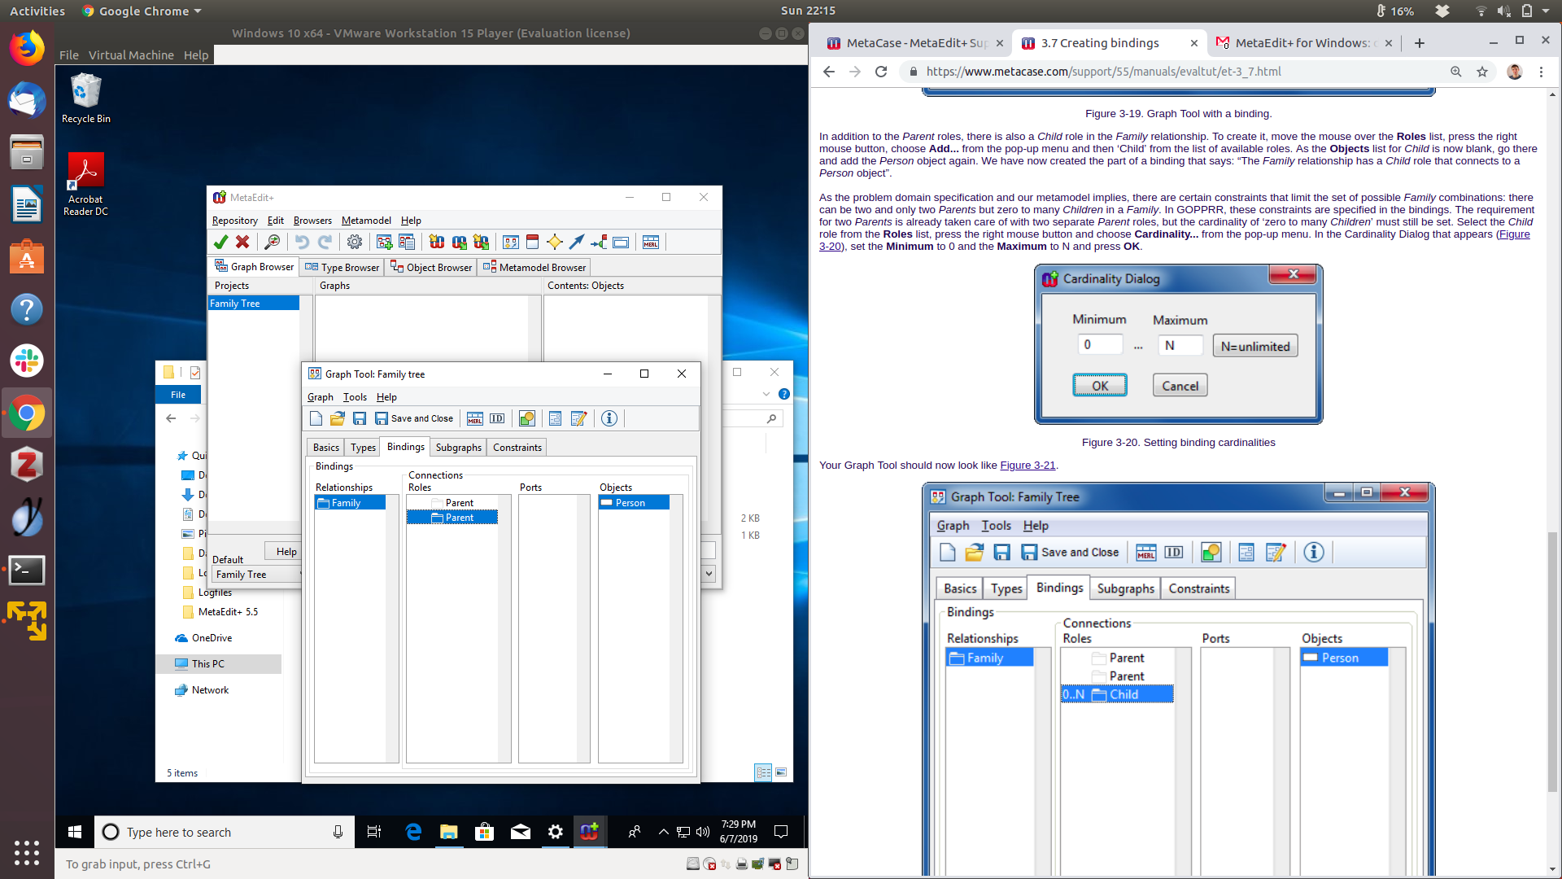The height and width of the screenshot is (879, 1562).
Task: Open the Google Chrome app menu dropdown
Action: (198, 11)
